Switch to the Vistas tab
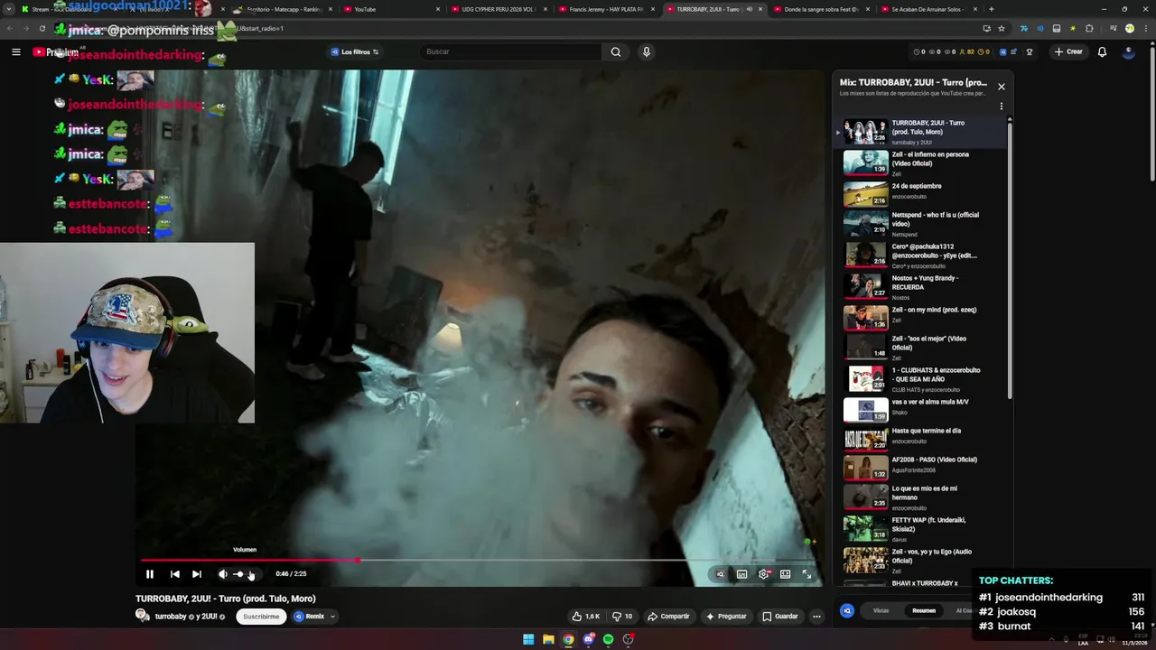The image size is (1156, 650). coord(881,610)
